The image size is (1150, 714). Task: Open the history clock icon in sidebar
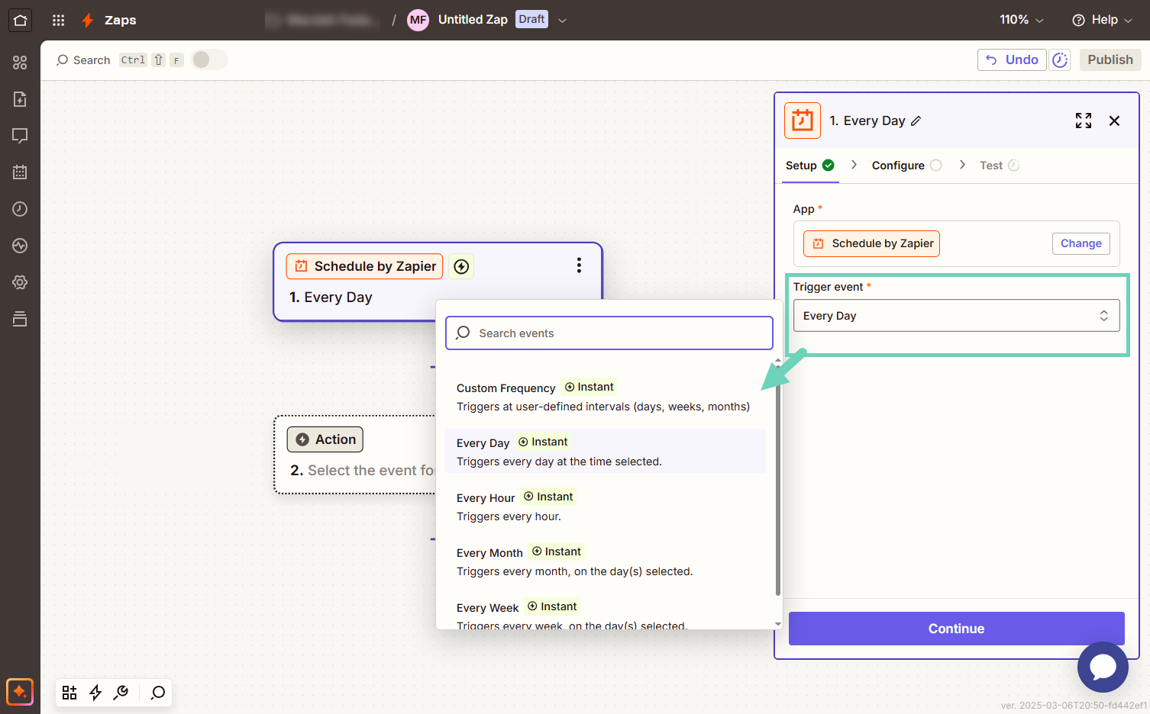tap(20, 209)
